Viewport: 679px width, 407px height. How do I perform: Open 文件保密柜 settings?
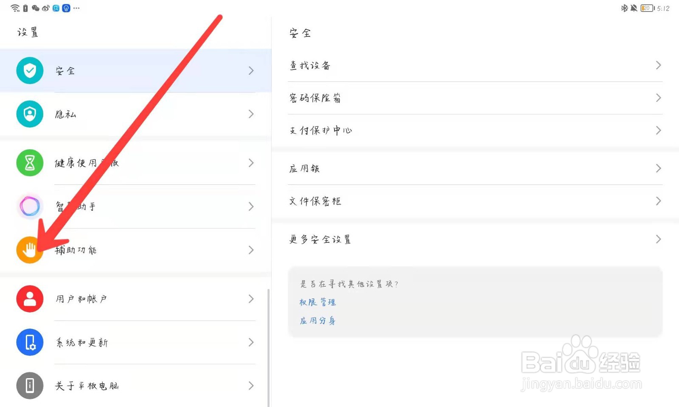(x=315, y=201)
